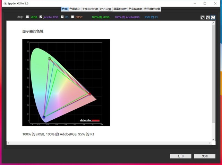Click the NTSC label text
Image resolution: width=222 pixels, height=165 pixels.
coord(79,17)
